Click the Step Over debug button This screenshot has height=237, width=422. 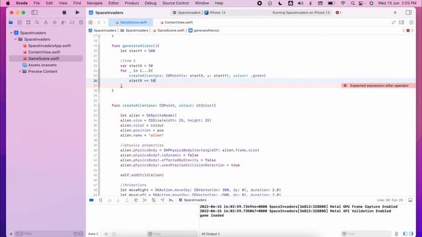click(109, 200)
